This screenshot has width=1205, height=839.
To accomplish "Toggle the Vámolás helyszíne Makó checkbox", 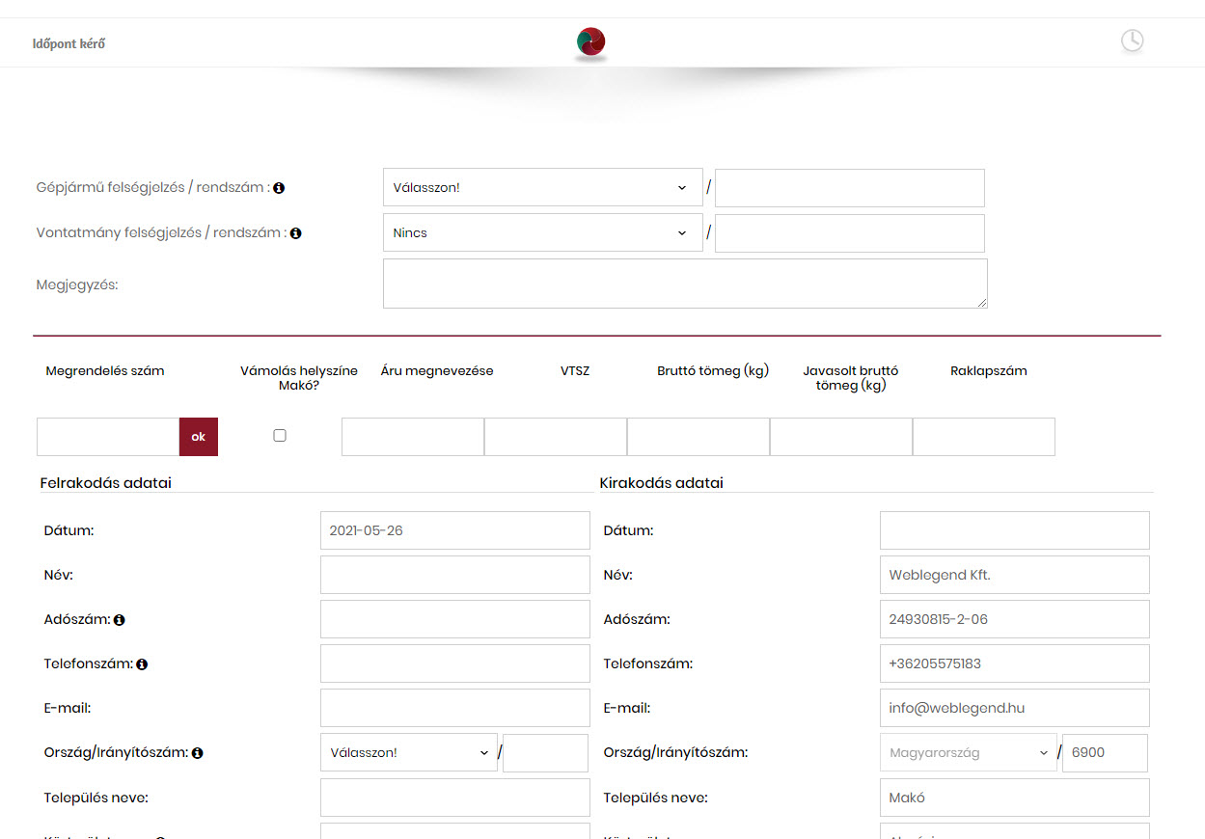I will tap(280, 436).
